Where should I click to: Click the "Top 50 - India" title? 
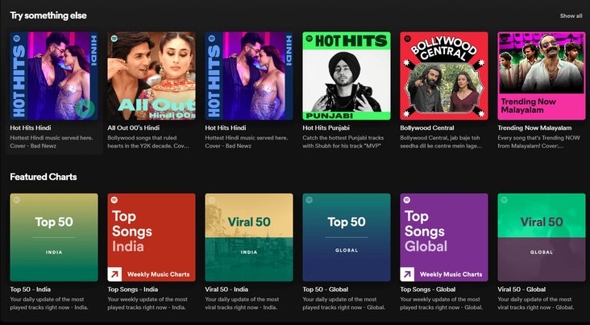[x=30, y=290]
